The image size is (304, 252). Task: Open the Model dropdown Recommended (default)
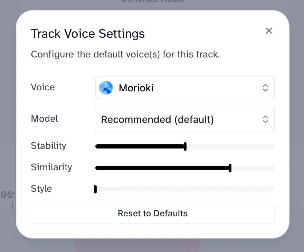pyautogui.click(x=184, y=119)
